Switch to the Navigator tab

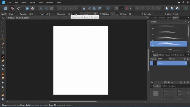click(x=172, y=86)
